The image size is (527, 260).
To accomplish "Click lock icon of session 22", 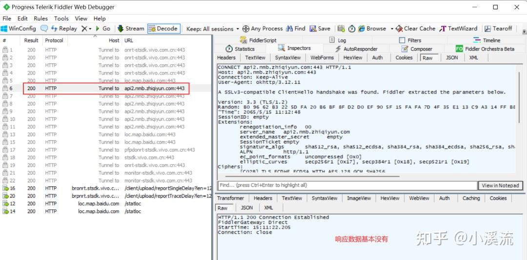I will click(5, 181).
